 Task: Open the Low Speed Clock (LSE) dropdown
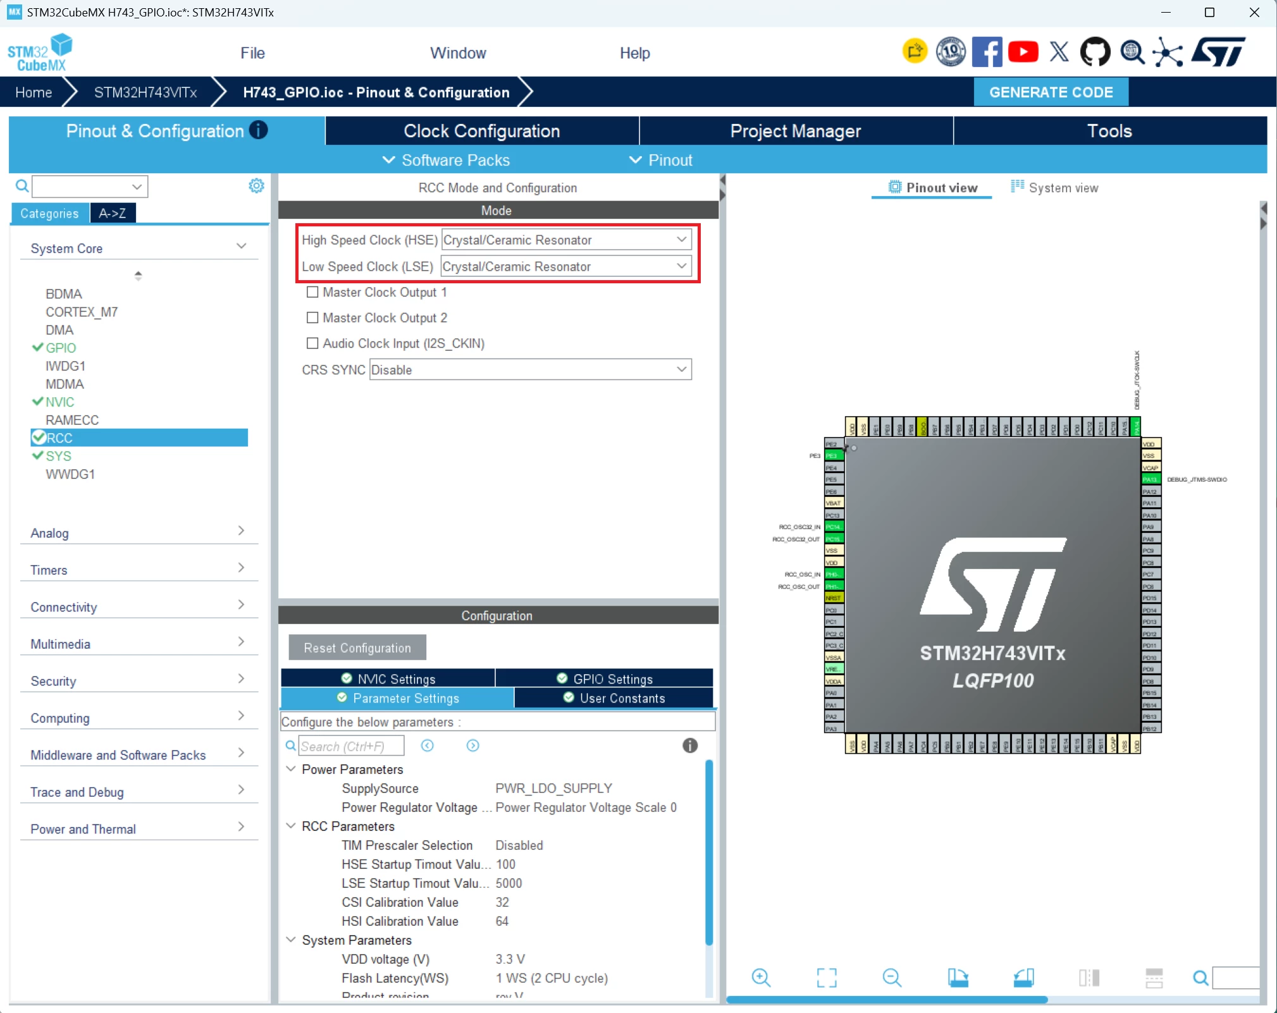click(566, 266)
